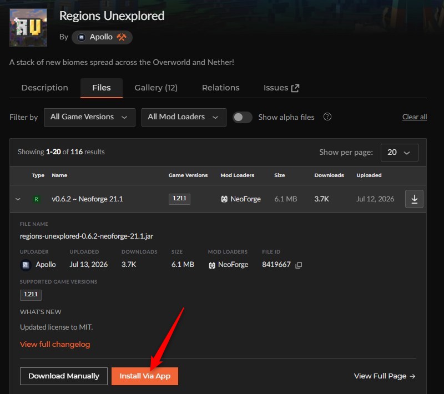The width and height of the screenshot is (444, 394).
Task: Go to the Relations tab
Action: click(x=220, y=88)
